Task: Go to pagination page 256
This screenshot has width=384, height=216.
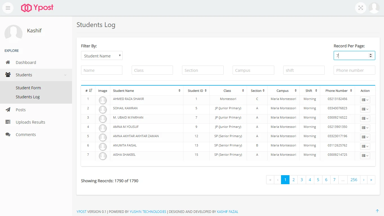Action: [x=354, y=180]
